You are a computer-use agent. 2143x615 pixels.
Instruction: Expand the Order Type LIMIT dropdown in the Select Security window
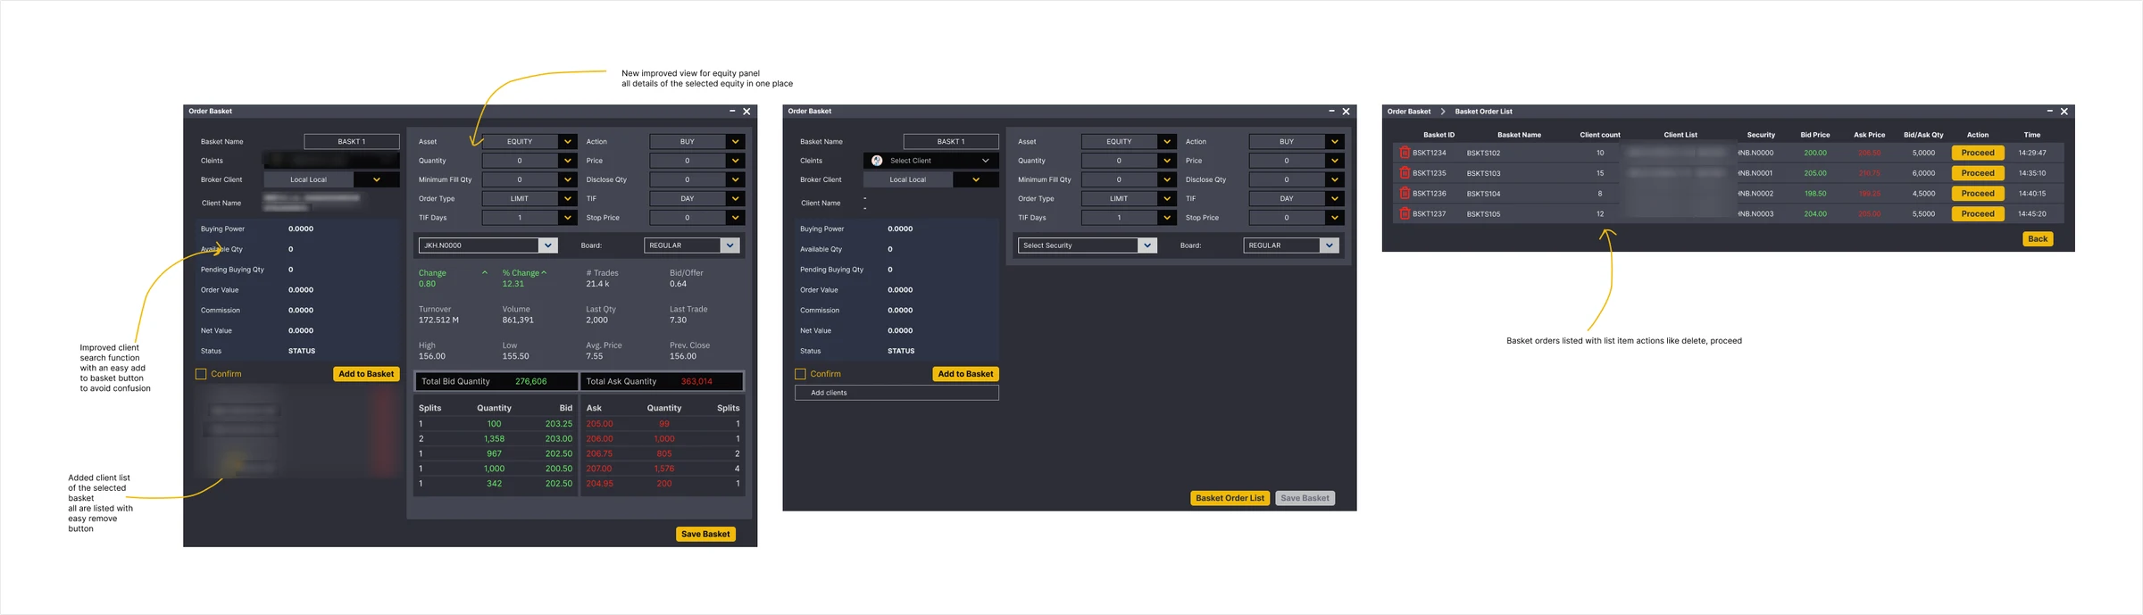tap(1166, 199)
